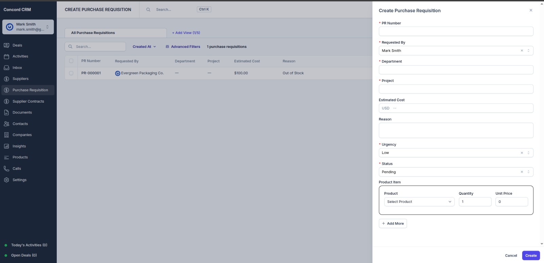The width and height of the screenshot is (544, 263).
Task: Open the Suppliers dollar icon
Action: [x=6, y=79]
